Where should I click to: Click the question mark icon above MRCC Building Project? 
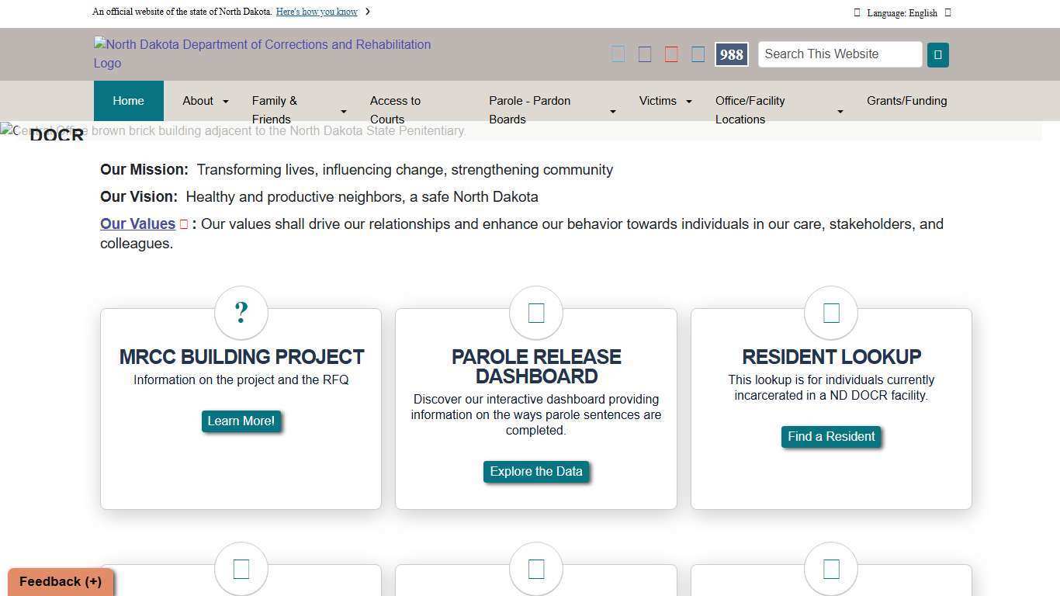[241, 313]
